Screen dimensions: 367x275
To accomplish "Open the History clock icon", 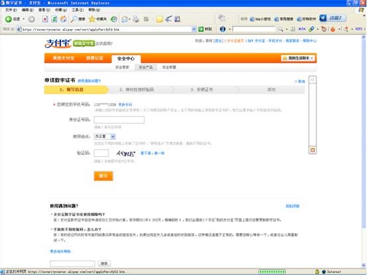I will (x=114, y=19).
